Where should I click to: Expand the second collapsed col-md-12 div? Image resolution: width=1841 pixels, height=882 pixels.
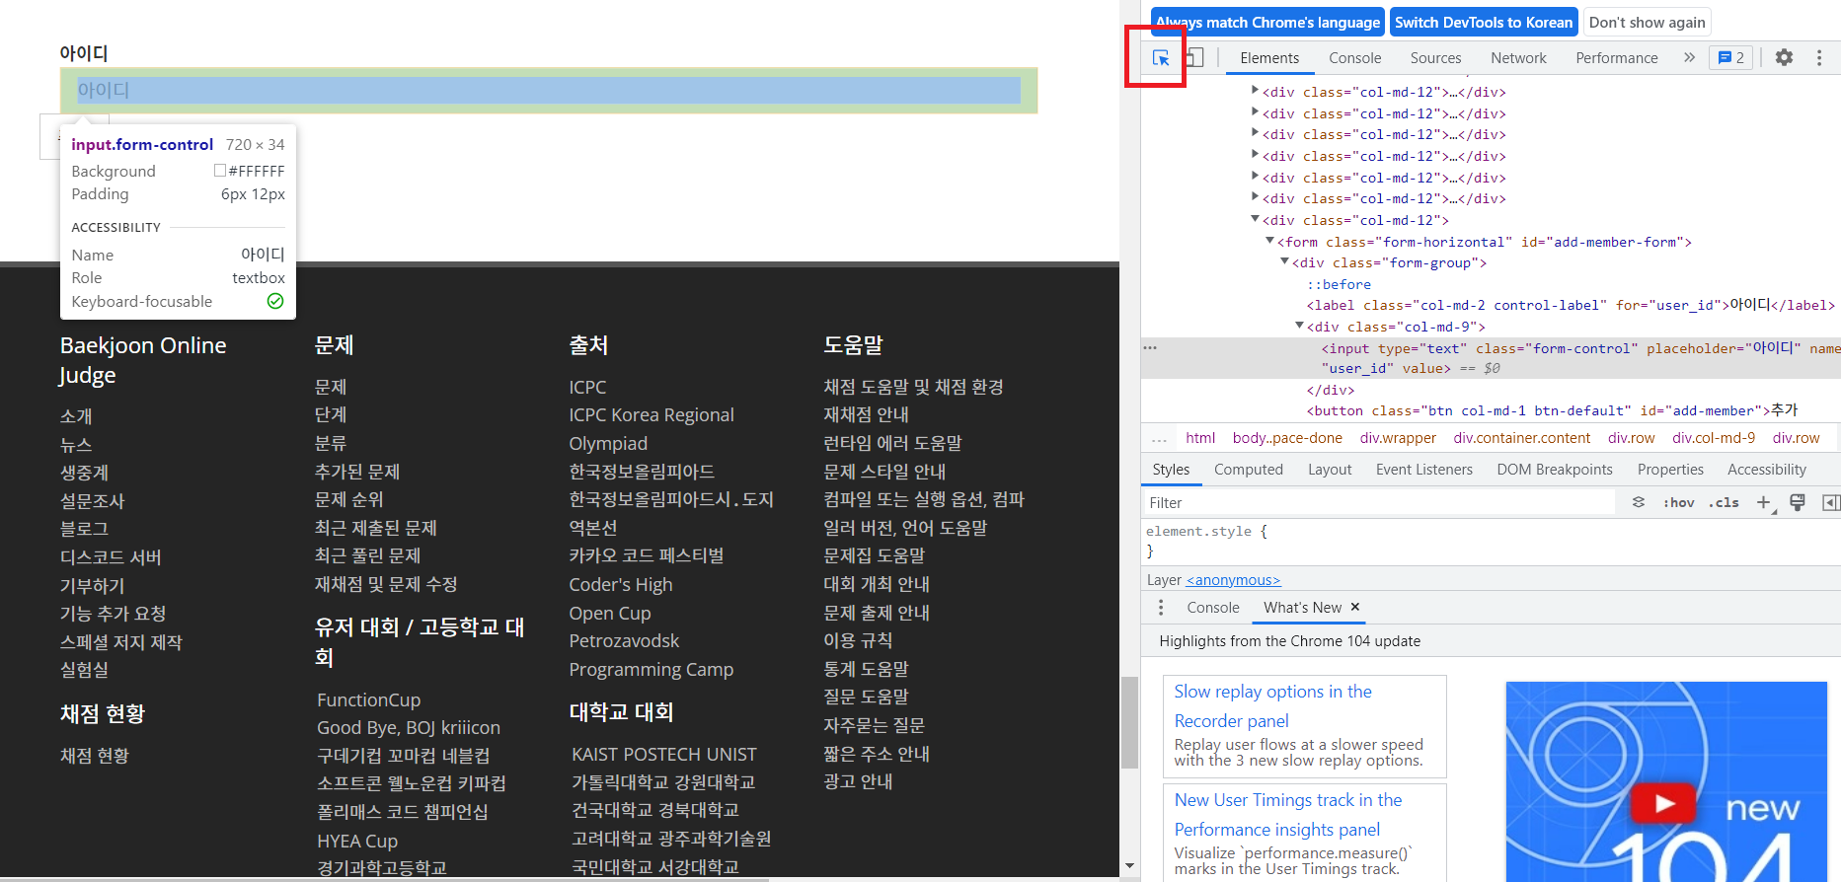pos(1256,112)
